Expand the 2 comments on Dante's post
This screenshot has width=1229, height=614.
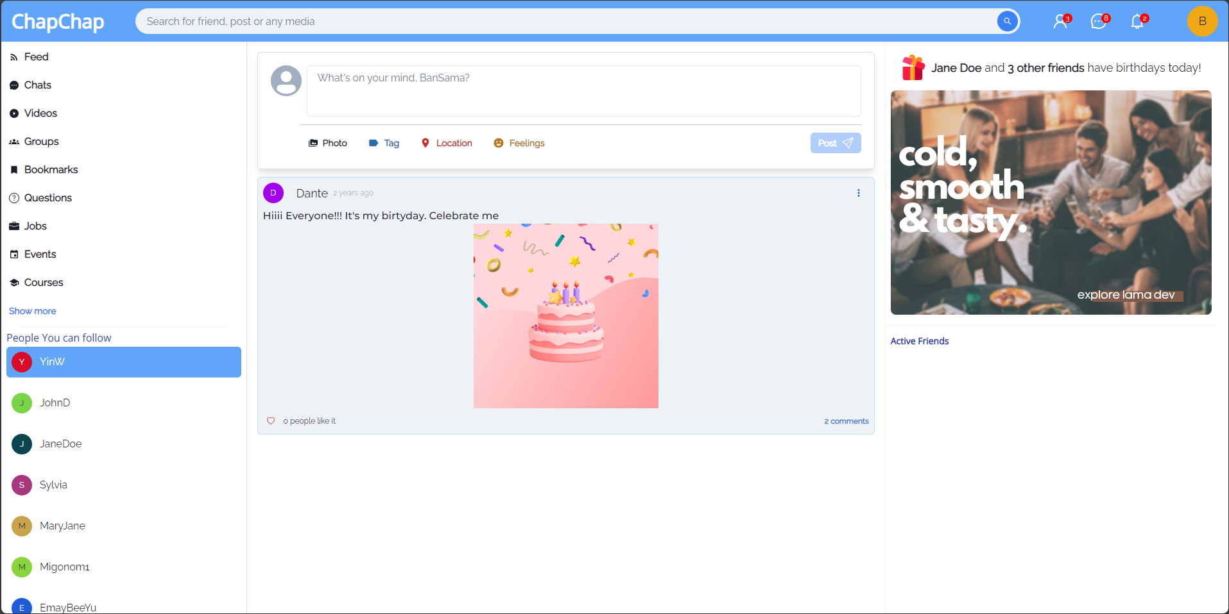coord(846,421)
